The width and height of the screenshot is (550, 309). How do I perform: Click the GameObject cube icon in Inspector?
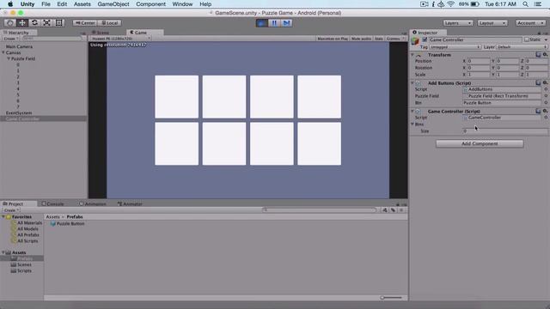(415, 41)
